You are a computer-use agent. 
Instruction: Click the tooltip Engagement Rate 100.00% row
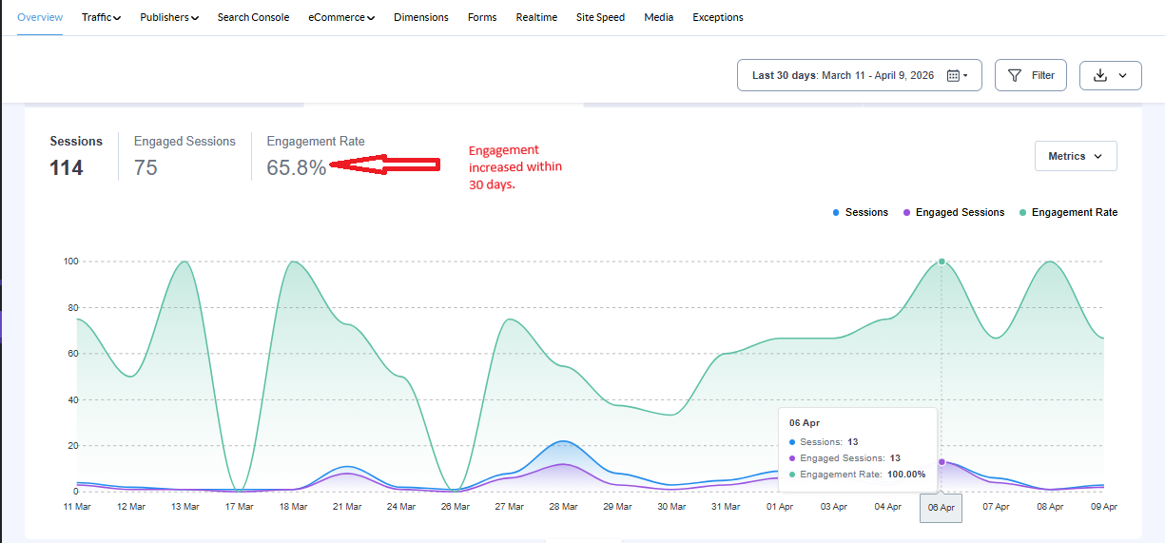[858, 474]
